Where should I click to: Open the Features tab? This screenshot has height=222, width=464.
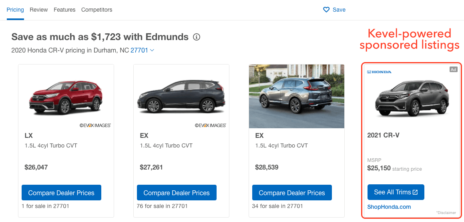click(64, 10)
